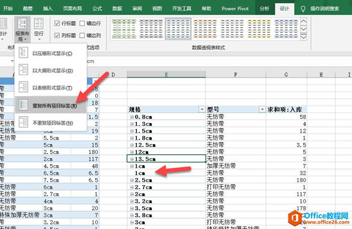Switch to the 审阅 ribbon tab
Image resolution: width=352 pixels, height=229 pixels.
137,8
